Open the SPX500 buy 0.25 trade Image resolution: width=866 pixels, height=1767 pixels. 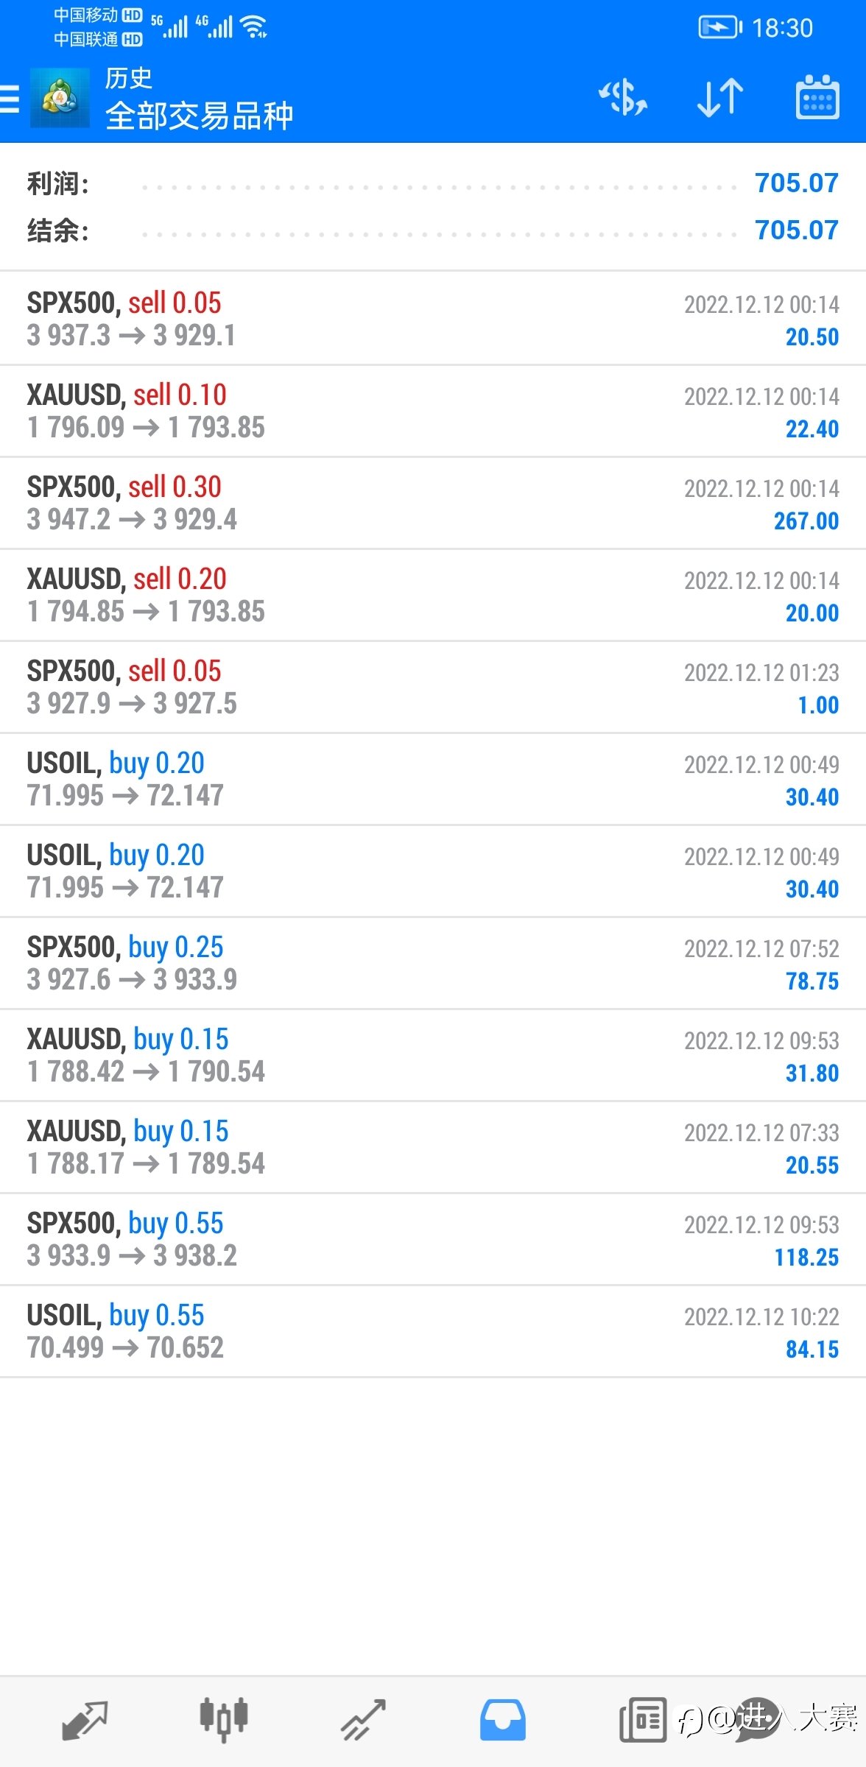tap(433, 963)
